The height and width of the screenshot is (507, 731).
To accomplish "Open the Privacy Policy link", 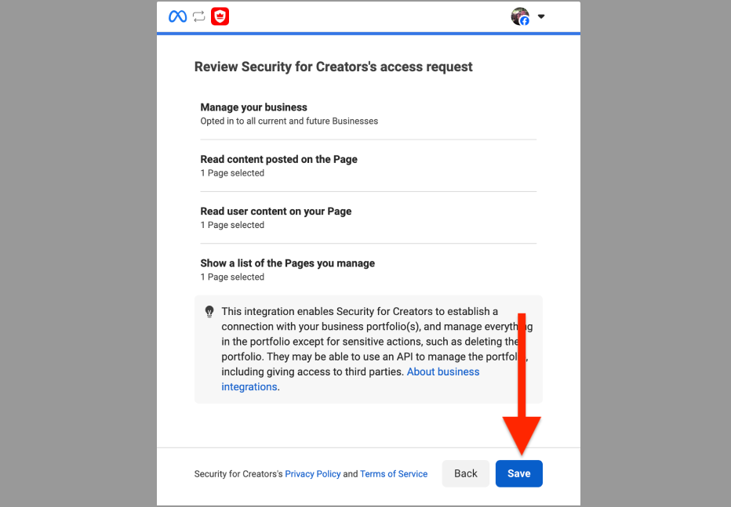I will click(313, 473).
